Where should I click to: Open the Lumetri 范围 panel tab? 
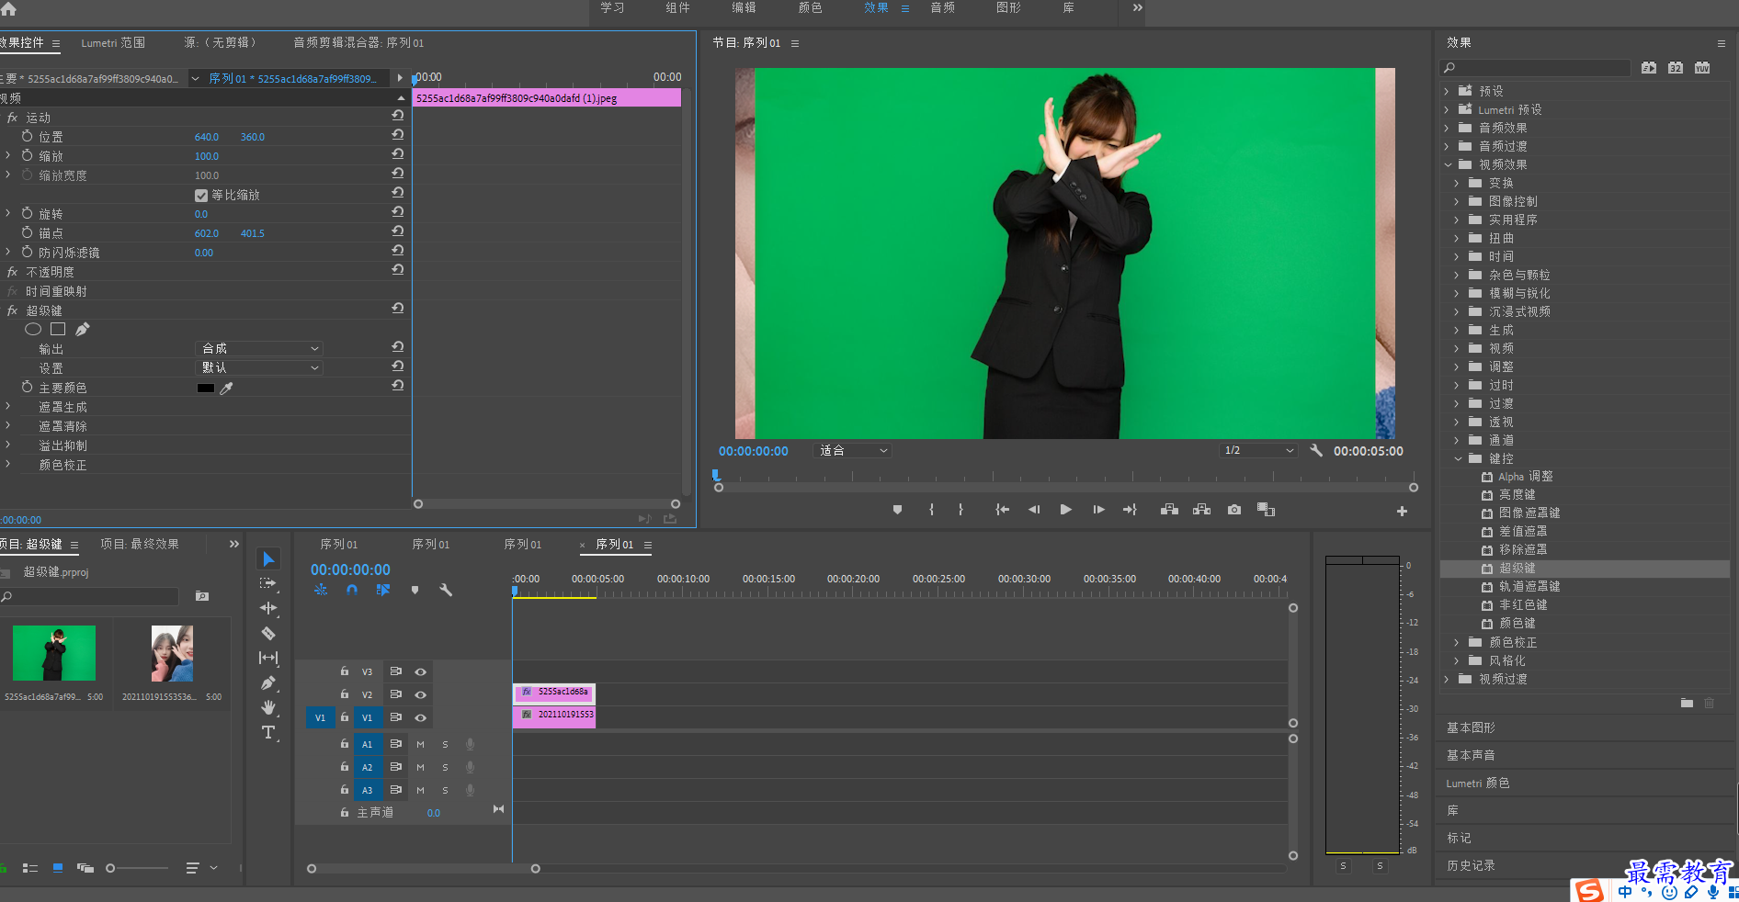[113, 42]
